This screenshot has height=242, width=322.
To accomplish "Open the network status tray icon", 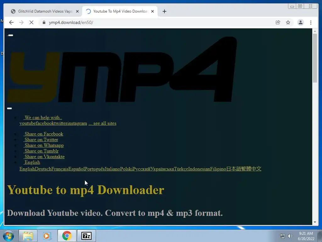I will pyautogui.click(x=283, y=236).
